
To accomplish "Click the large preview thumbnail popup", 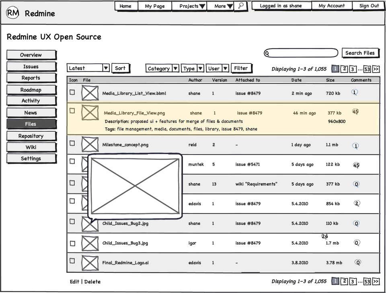I will pyautogui.click(x=135, y=186).
